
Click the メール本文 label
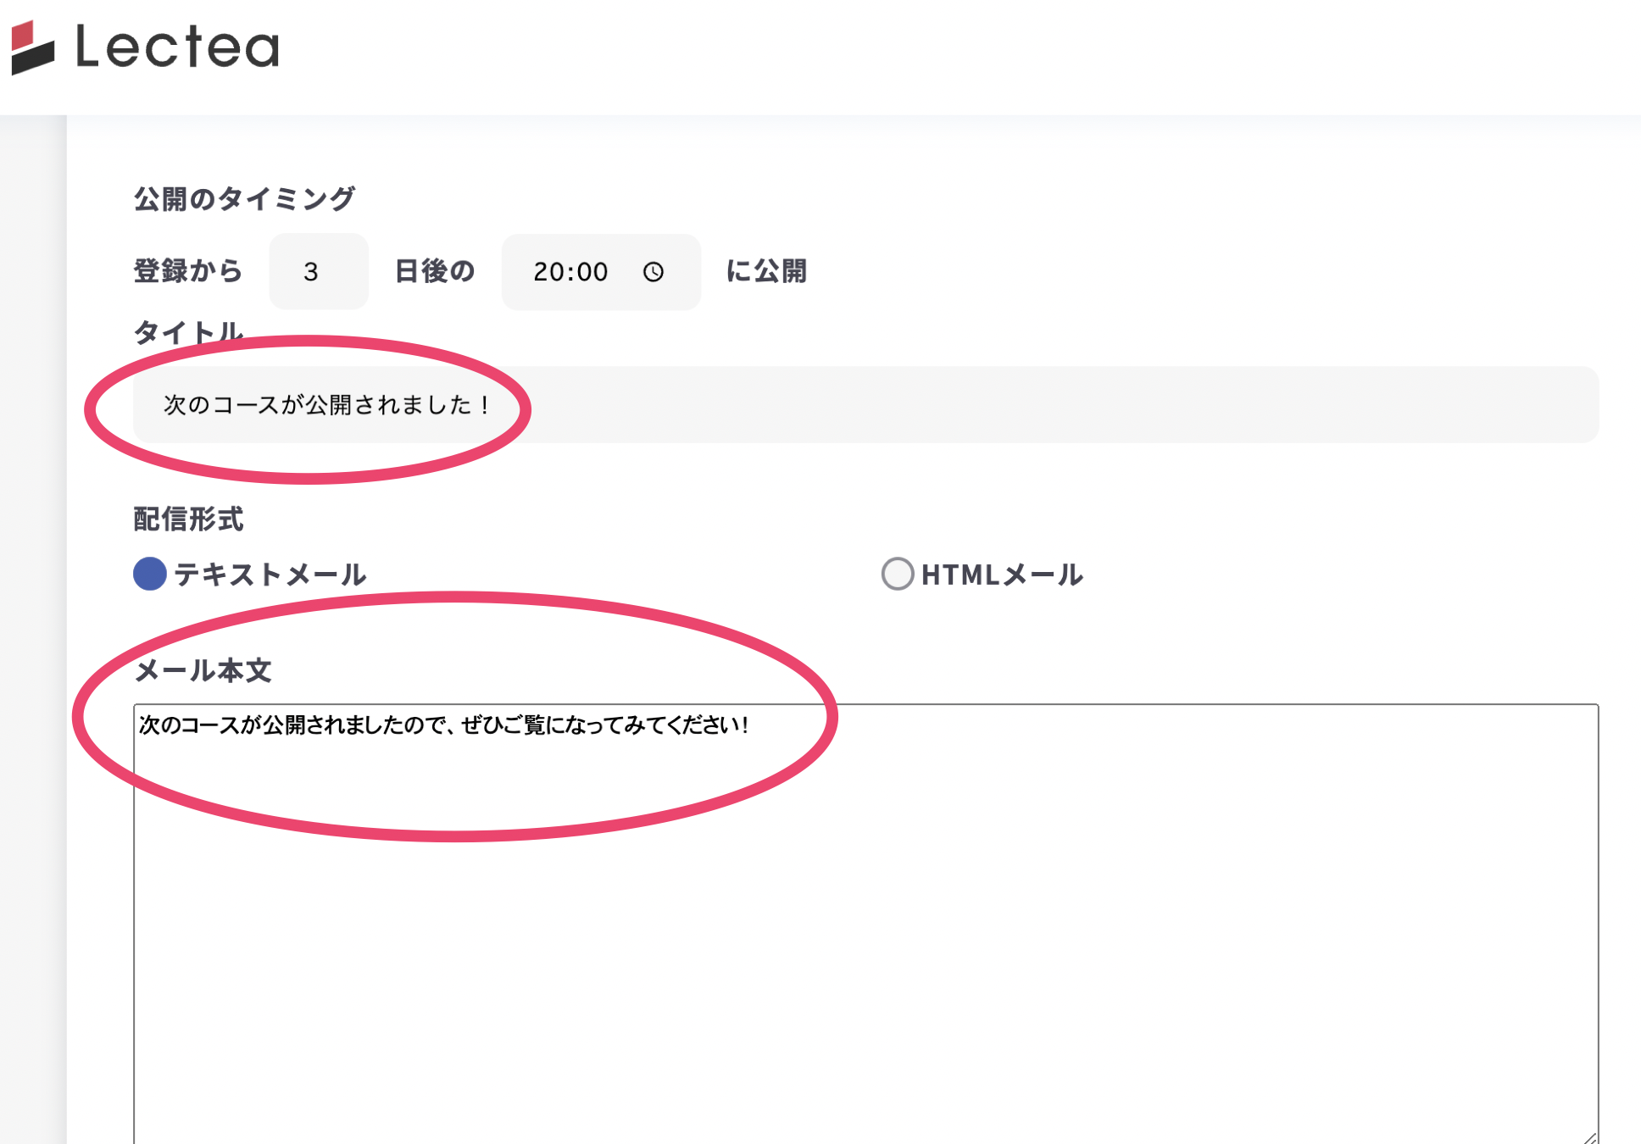pyautogui.click(x=203, y=670)
